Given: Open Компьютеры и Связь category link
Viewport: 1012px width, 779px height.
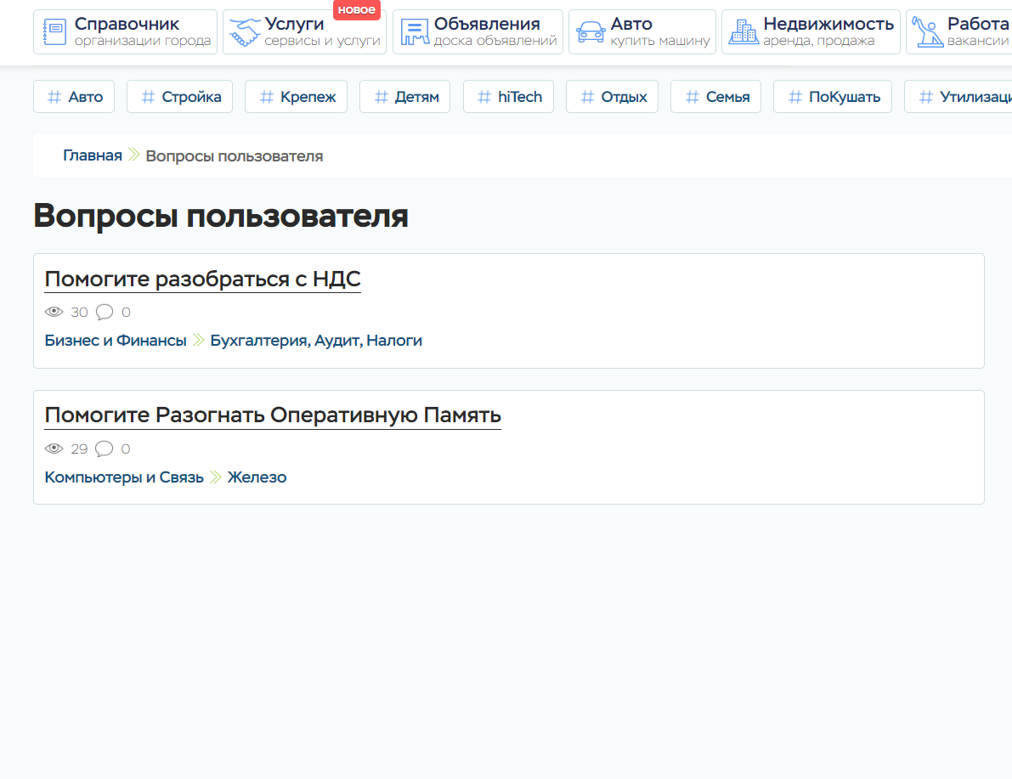Looking at the screenshot, I should coord(124,477).
